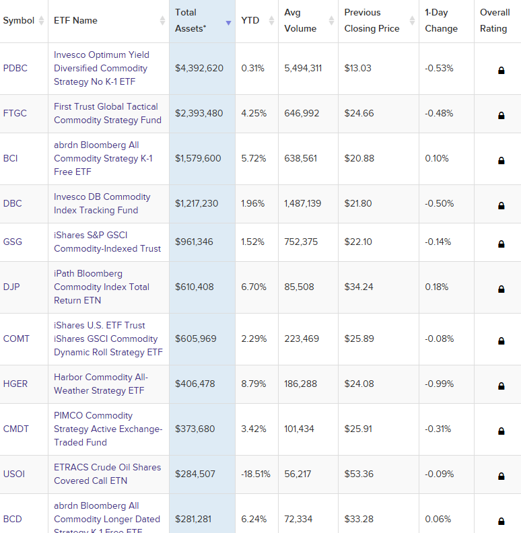This screenshot has width=521, height=533.
Task: Open ETRACS Crude Oil Shares Covered Call link
Action: tap(108, 474)
